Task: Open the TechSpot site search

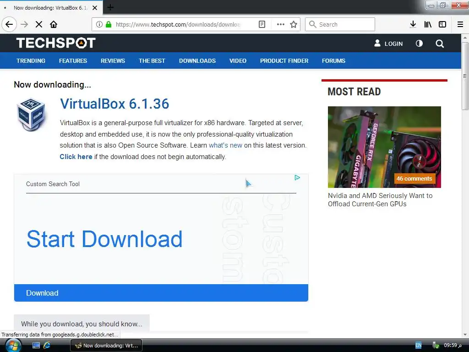Action: [440, 44]
